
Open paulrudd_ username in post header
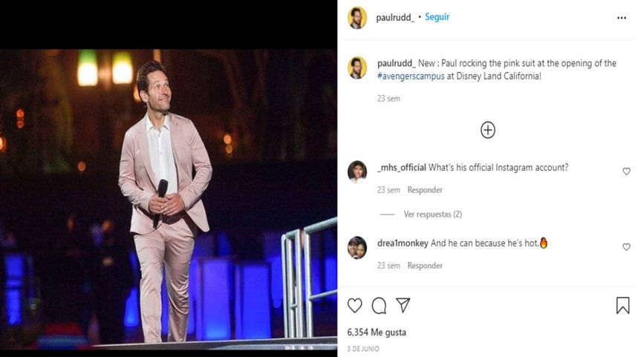[x=394, y=17]
